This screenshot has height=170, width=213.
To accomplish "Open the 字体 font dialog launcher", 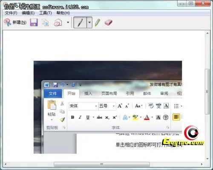I will tap(168, 127).
